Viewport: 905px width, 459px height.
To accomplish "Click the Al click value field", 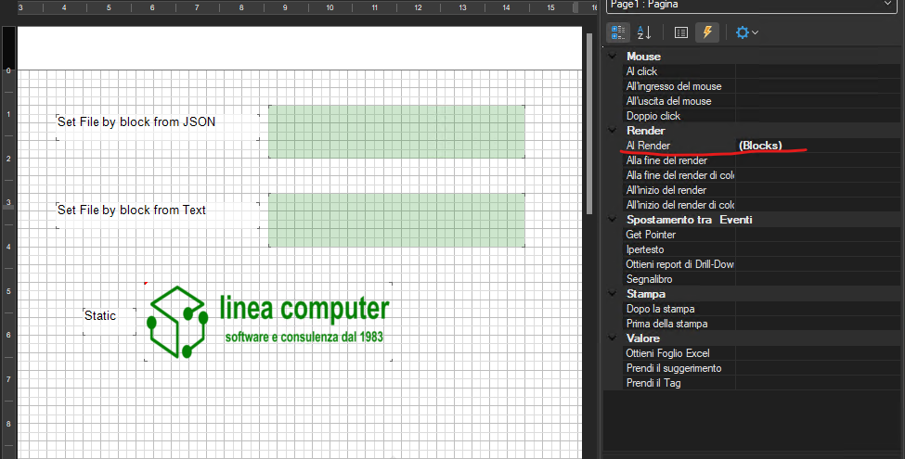I will (820, 71).
